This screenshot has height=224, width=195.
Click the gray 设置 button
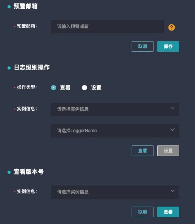pyautogui.click(x=168, y=151)
